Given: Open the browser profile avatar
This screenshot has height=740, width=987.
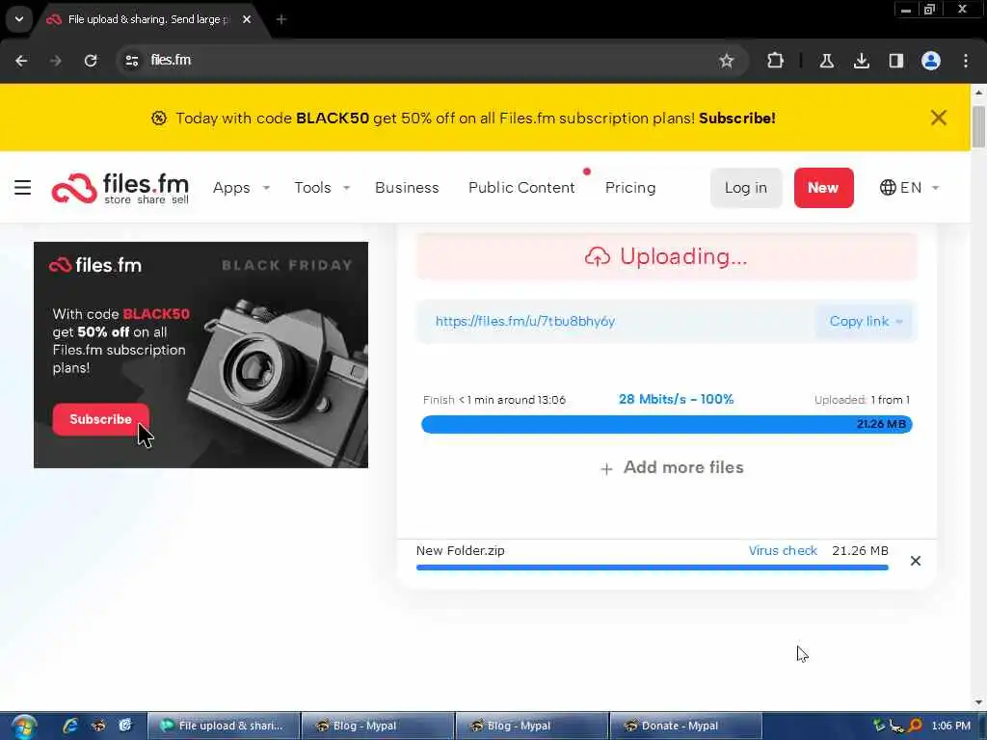Looking at the screenshot, I should click(930, 61).
